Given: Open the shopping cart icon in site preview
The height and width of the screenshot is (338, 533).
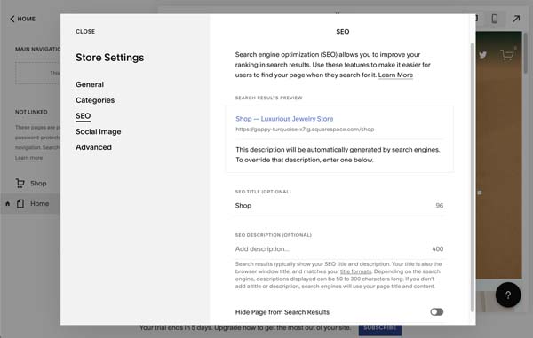Looking at the screenshot, I should (507, 55).
